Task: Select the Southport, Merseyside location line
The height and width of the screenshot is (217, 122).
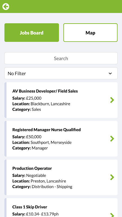Action: tap(42, 142)
